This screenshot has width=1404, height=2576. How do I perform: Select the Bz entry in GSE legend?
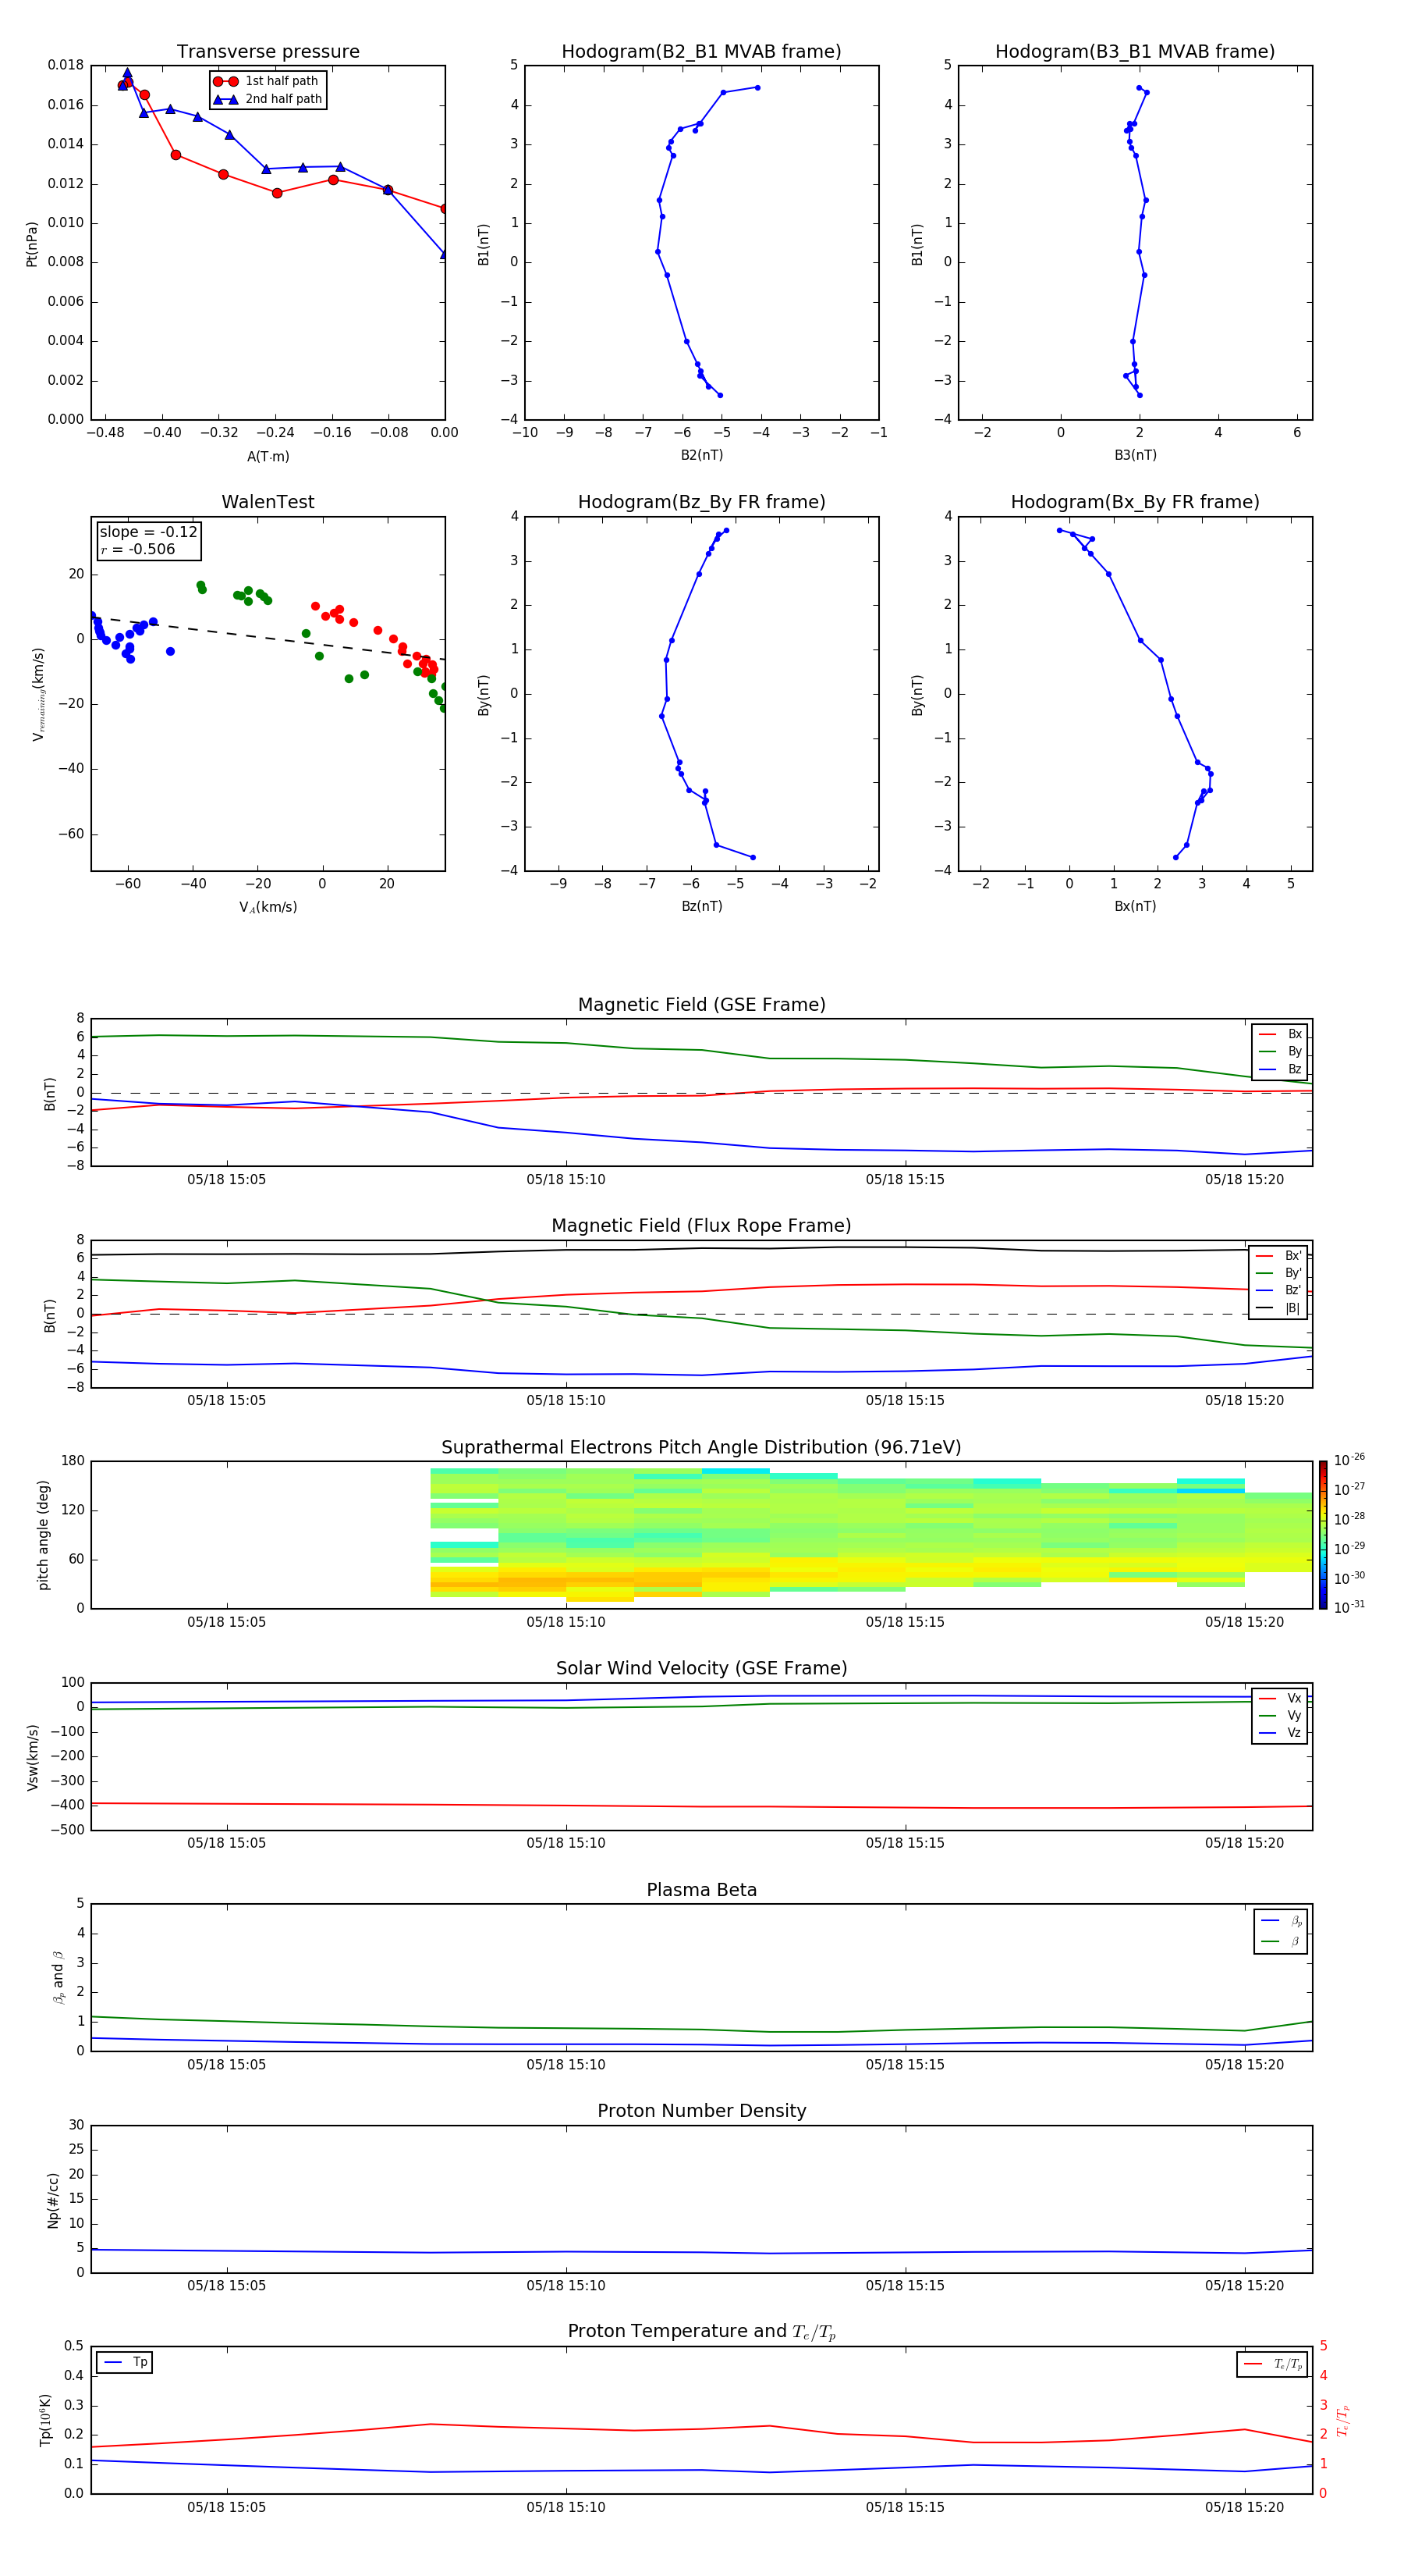point(1280,1069)
